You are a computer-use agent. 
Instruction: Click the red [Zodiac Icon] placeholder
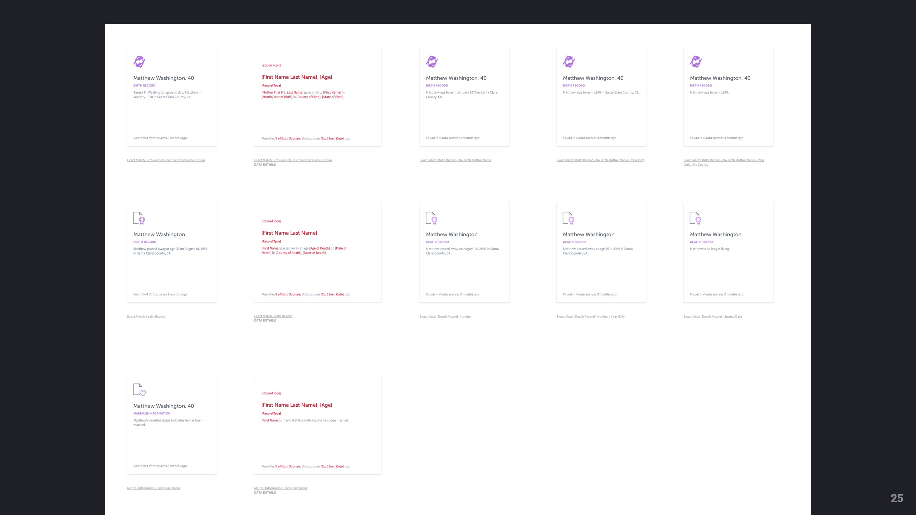pyautogui.click(x=271, y=65)
